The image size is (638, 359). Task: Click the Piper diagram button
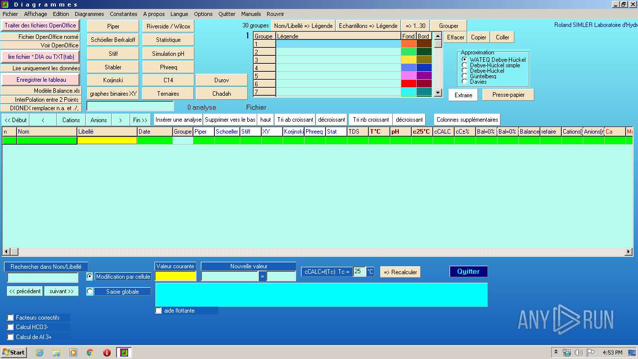(x=113, y=26)
